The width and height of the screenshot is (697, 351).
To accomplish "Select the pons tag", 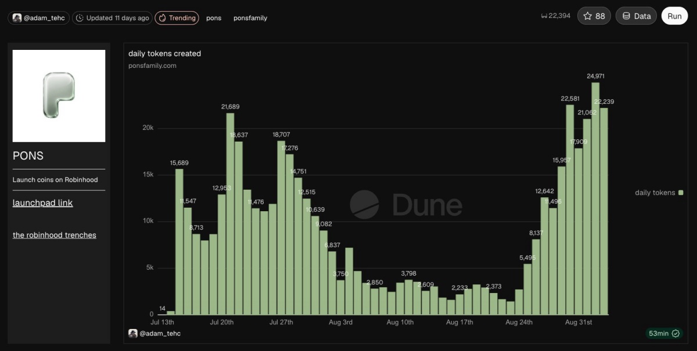I will 214,18.
